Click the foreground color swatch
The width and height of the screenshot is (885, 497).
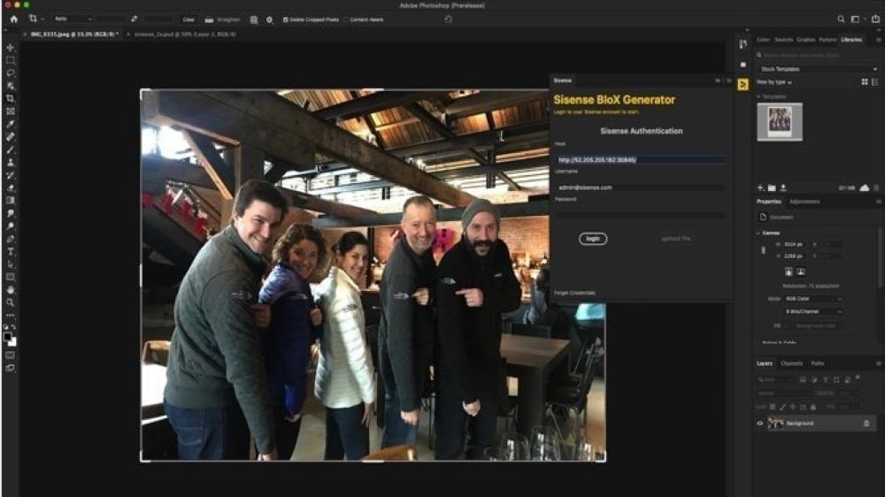[9, 337]
